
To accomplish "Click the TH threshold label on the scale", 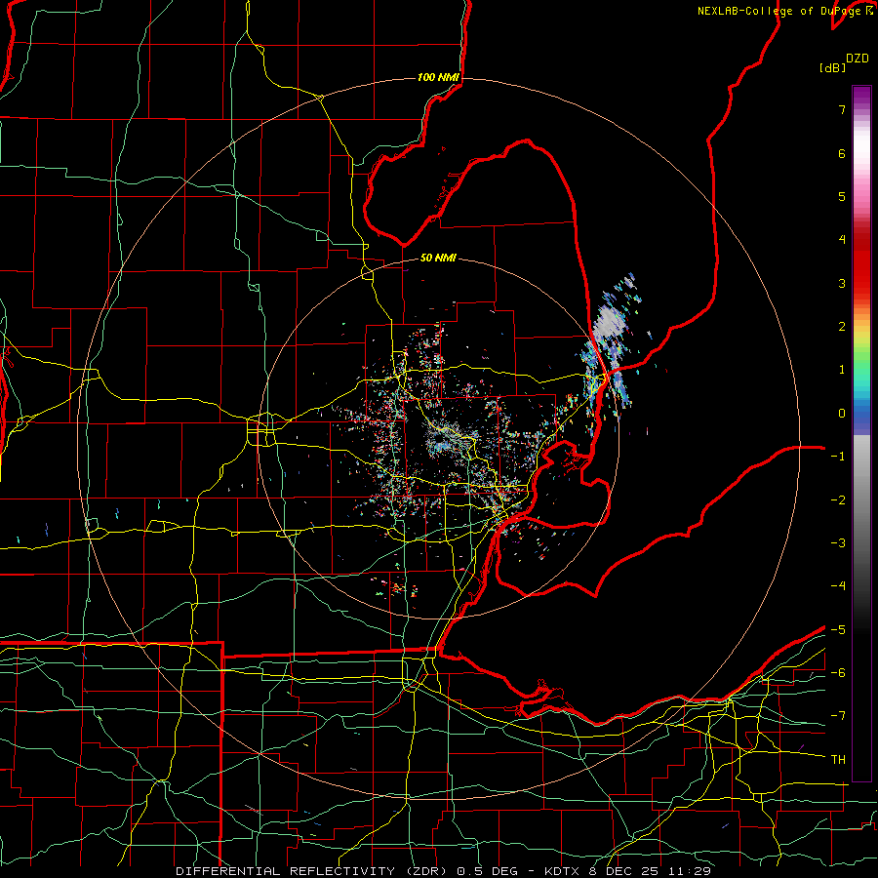I will [838, 760].
